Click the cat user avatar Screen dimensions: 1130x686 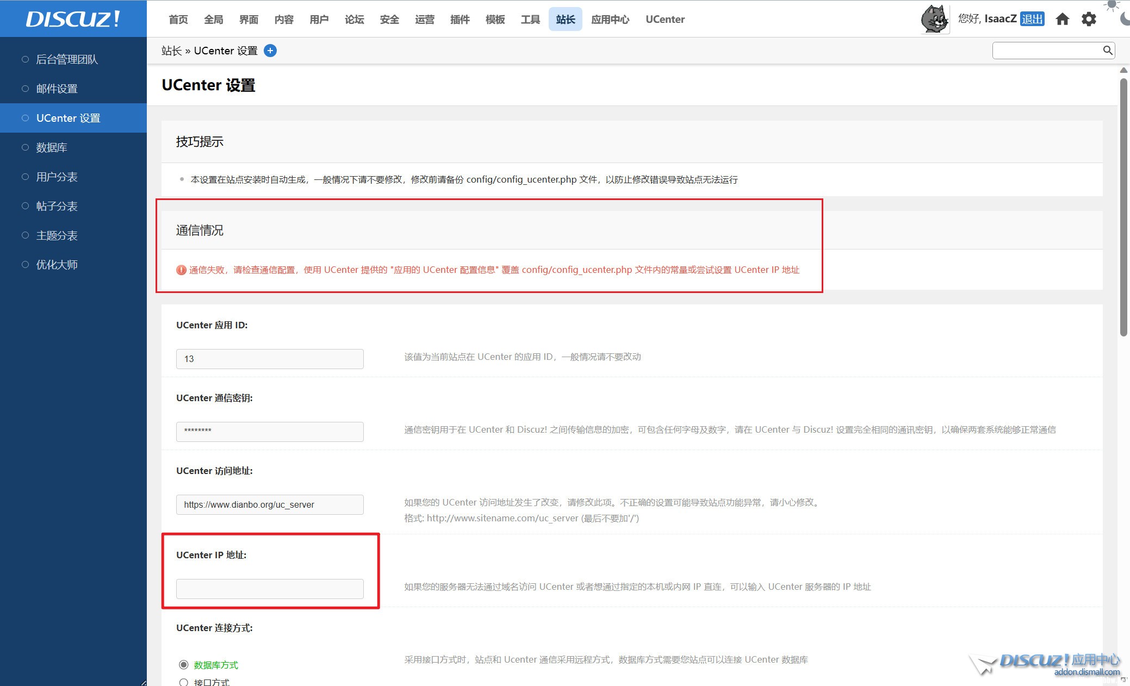click(934, 19)
